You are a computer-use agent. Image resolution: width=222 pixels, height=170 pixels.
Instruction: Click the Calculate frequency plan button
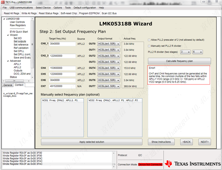(x=179, y=61)
